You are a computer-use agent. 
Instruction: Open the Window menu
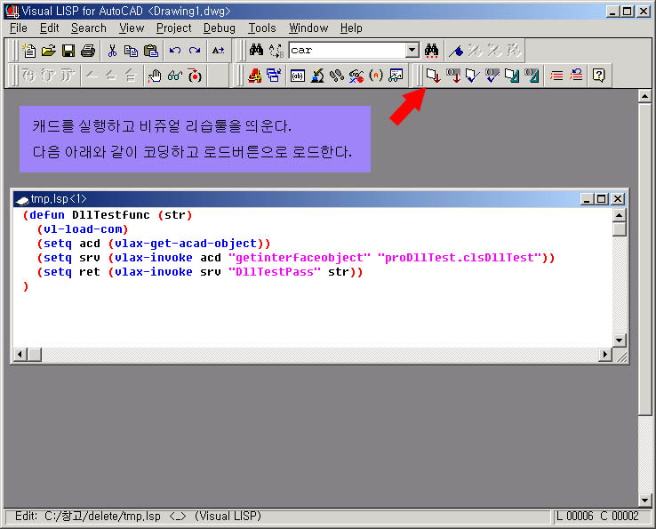pos(308,28)
